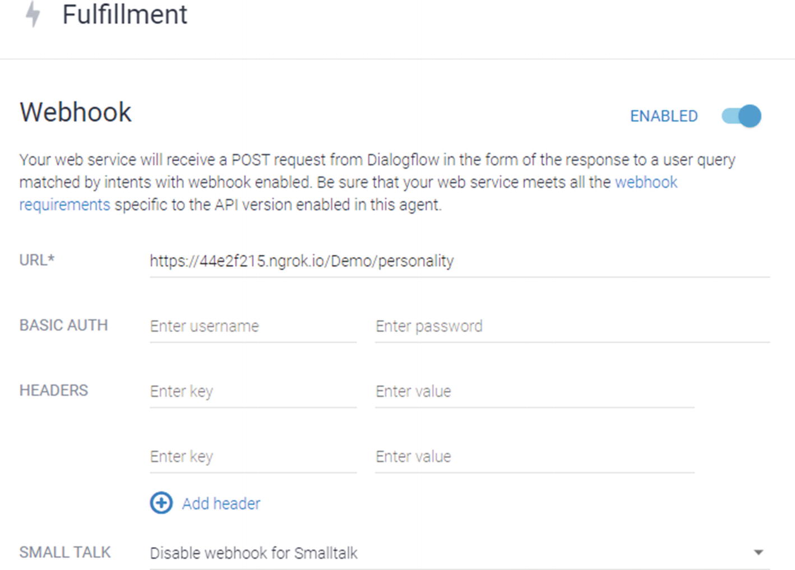Click the SMALL TALK label
Viewport: 795px width, 570px height.
tap(65, 552)
